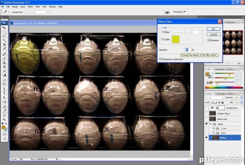The image size is (245, 165).
Task: Select the History Brush tool
Action: coord(4,67)
